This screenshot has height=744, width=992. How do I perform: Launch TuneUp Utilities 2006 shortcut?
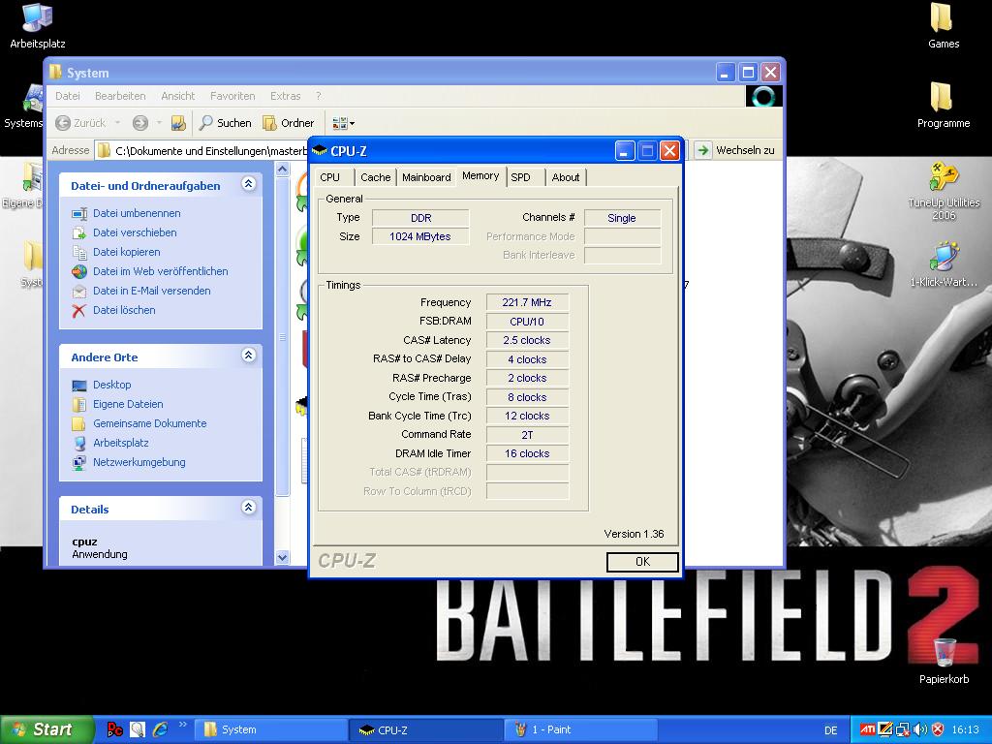click(x=944, y=191)
